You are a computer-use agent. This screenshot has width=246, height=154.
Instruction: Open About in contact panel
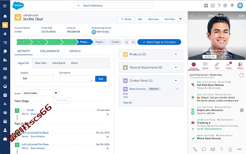click(240, 66)
